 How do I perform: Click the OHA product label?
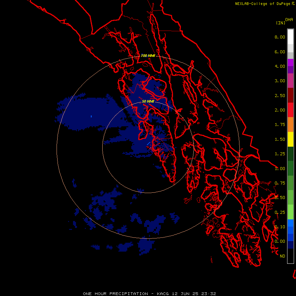click(x=289, y=20)
